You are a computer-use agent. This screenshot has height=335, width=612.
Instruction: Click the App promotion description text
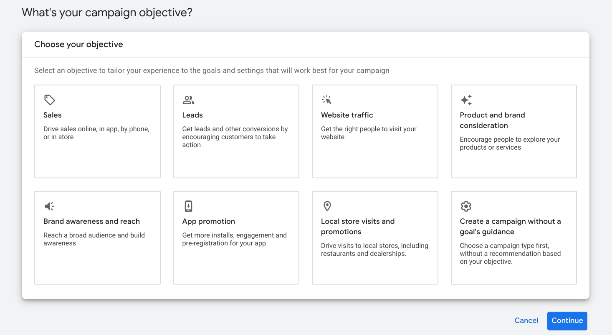point(235,239)
